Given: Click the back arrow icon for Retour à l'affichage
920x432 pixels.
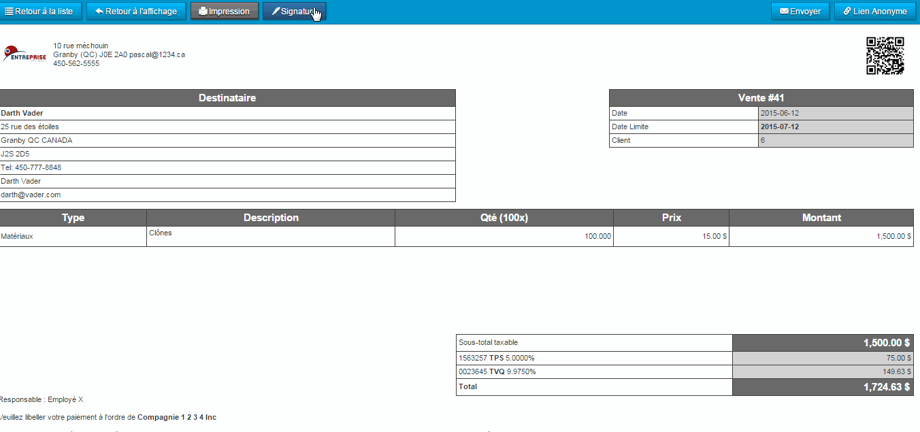Looking at the screenshot, I should click(99, 12).
